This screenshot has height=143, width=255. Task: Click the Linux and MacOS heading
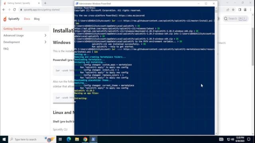pos(64,112)
